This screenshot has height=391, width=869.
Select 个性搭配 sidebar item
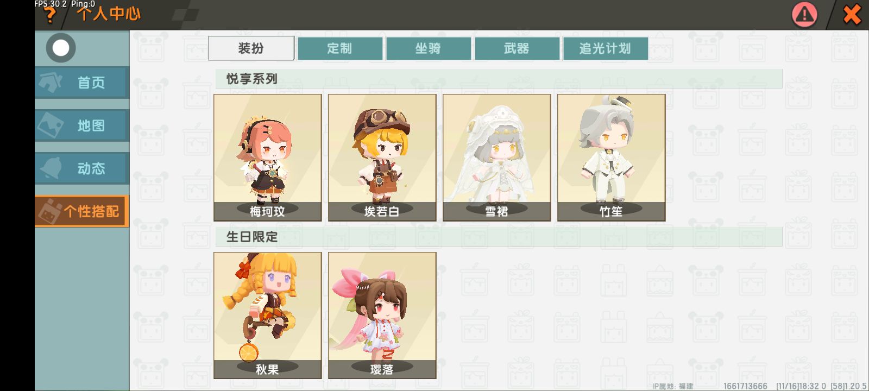tap(82, 211)
